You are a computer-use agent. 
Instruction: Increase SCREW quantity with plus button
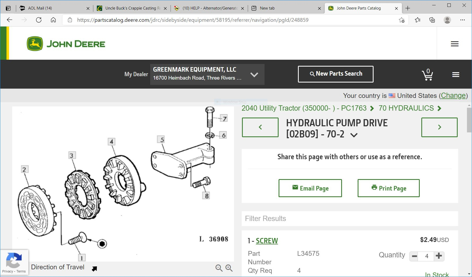coord(439,256)
